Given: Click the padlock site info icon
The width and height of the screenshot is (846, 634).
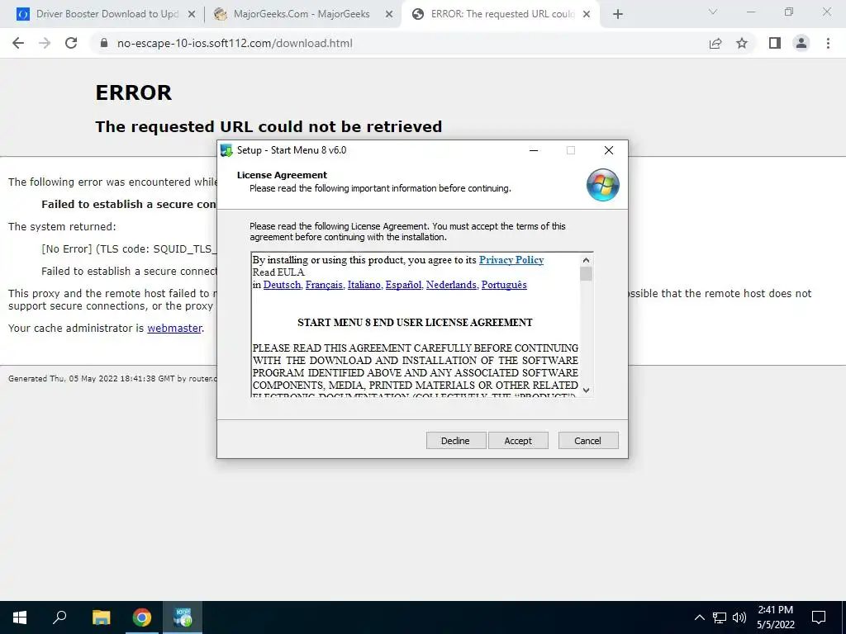Looking at the screenshot, I should 104,43.
